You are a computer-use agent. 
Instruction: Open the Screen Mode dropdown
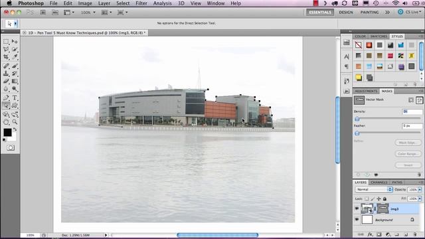pos(122,13)
